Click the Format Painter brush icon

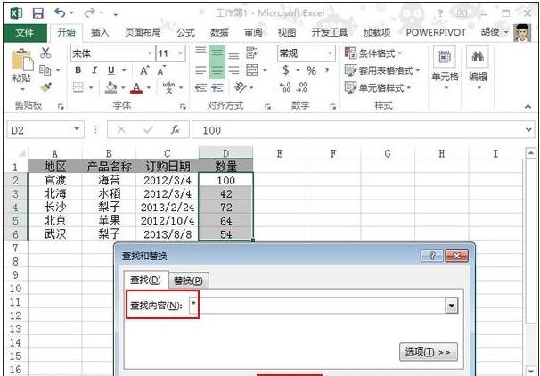tap(45, 86)
